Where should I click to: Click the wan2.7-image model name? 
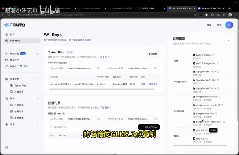coord(203,55)
